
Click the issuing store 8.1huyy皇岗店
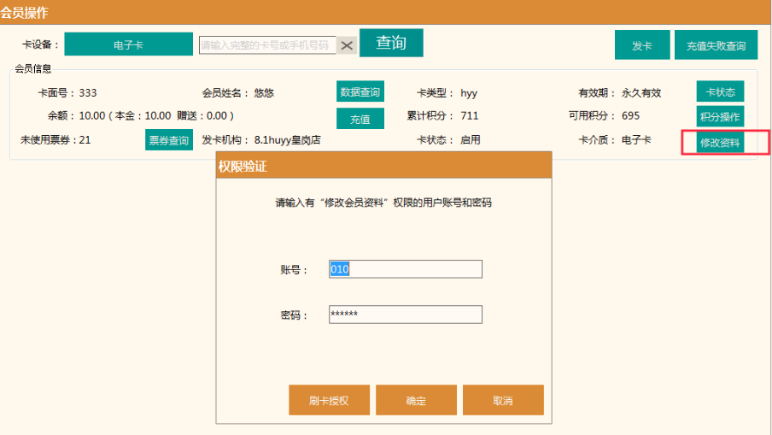pyautogui.click(x=287, y=140)
